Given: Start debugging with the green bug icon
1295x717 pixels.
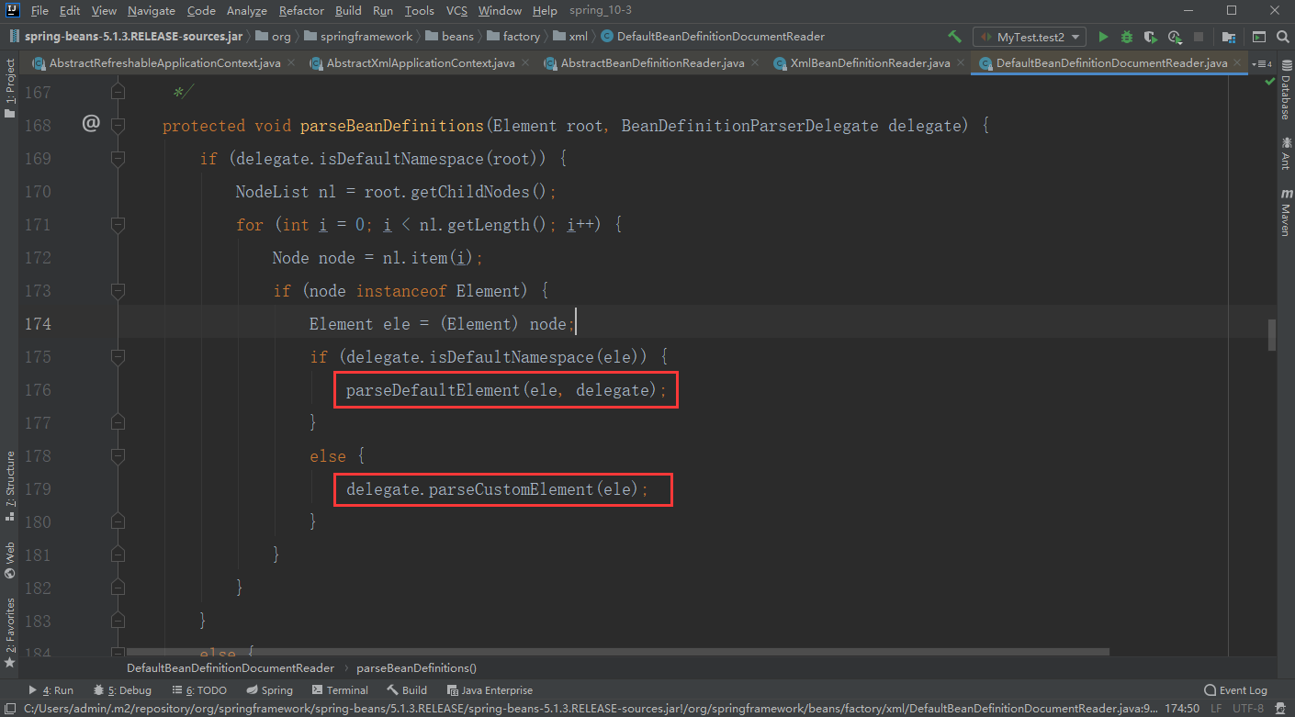Looking at the screenshot, I should 1127,37.
